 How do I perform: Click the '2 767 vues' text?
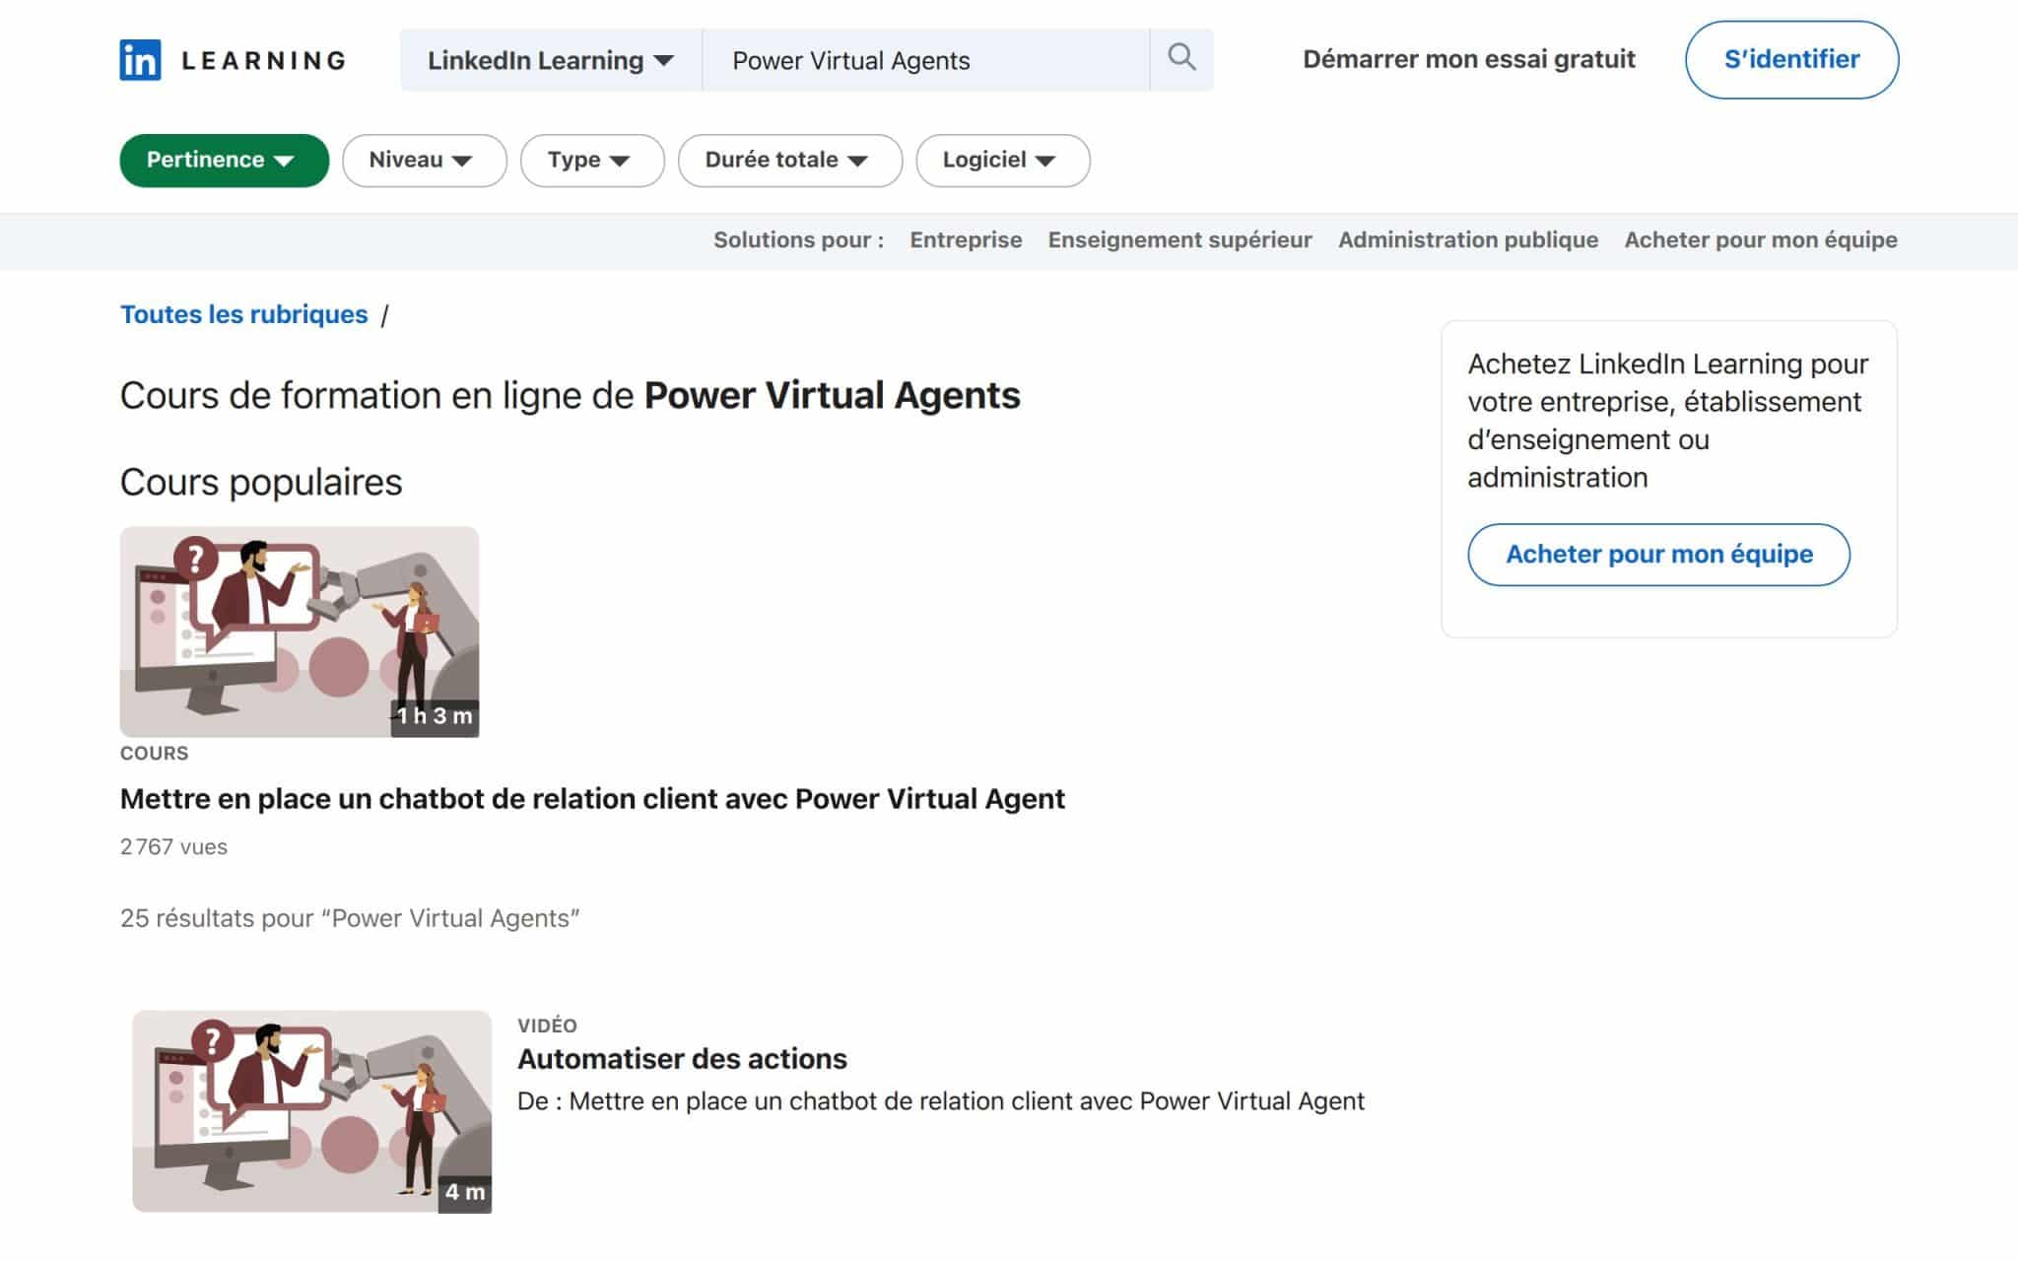[x=173, y=846]
